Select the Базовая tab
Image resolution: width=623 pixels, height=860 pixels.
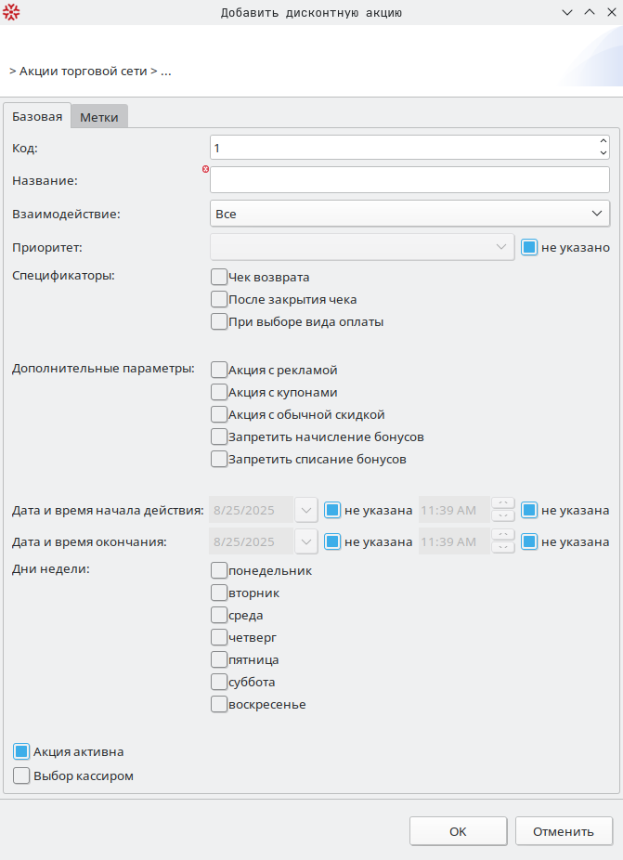37,116
